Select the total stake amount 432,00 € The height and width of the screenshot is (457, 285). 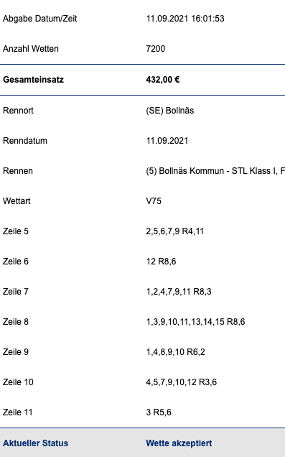click(163, 80)
